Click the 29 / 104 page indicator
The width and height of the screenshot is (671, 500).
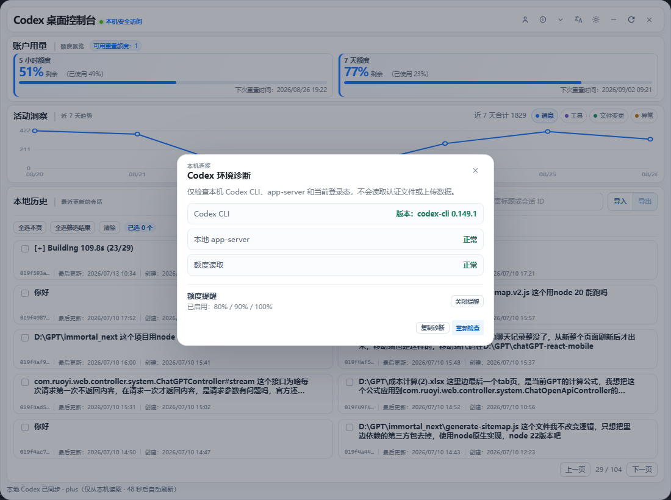click(609, 469)
